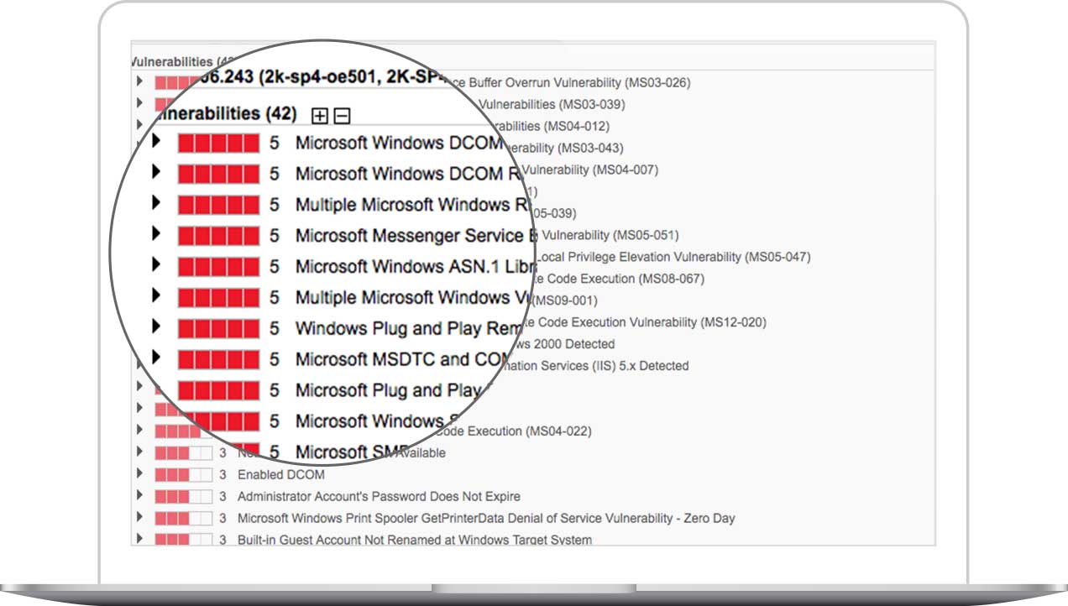Expand the Print Spooler Zero Day vulnerability
Screen dimensions: 1068x606
[139, 518]
